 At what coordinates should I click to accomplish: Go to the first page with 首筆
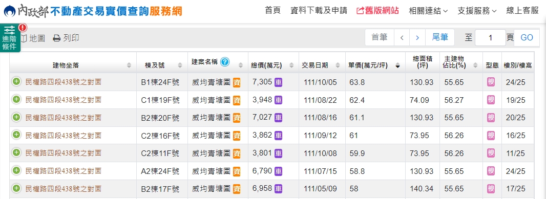pos(380,37)
